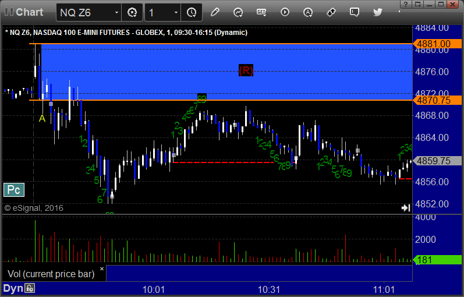Image resolution: width=464 pixels, height=297 pixels.
Task: Click the dark blue volume study bar
Action: (x=259, y=273)
